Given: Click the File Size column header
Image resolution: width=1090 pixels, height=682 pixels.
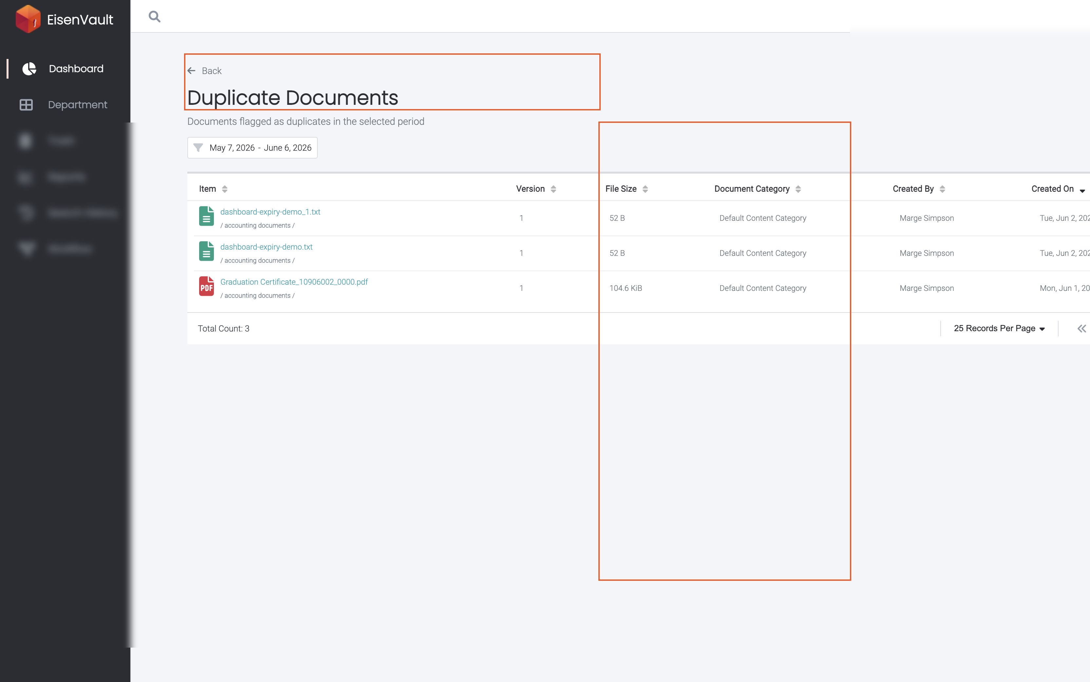Looking at the screenshot, I should point(621,189).
